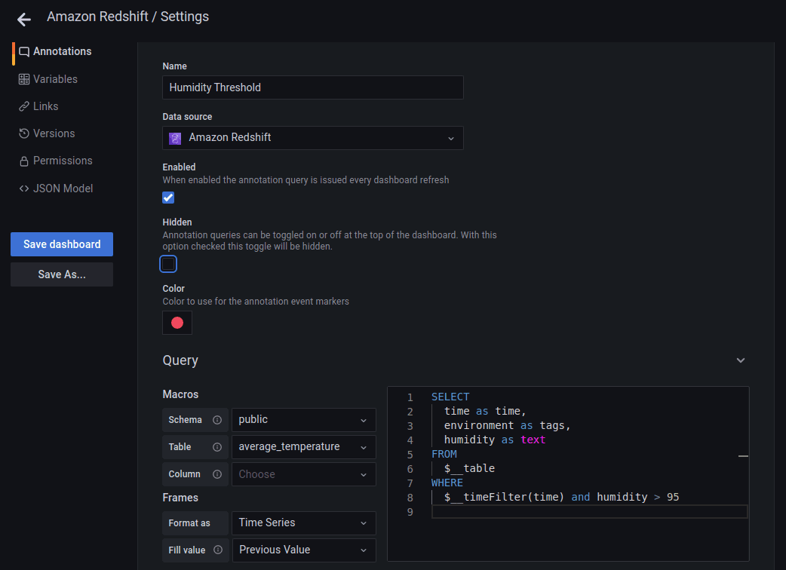Click the Name field containing Humidity Threshold
Screen dimensions: 786x570
312,87
